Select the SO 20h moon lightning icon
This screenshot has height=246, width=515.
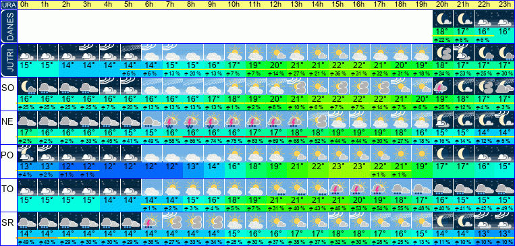[443, 86]
